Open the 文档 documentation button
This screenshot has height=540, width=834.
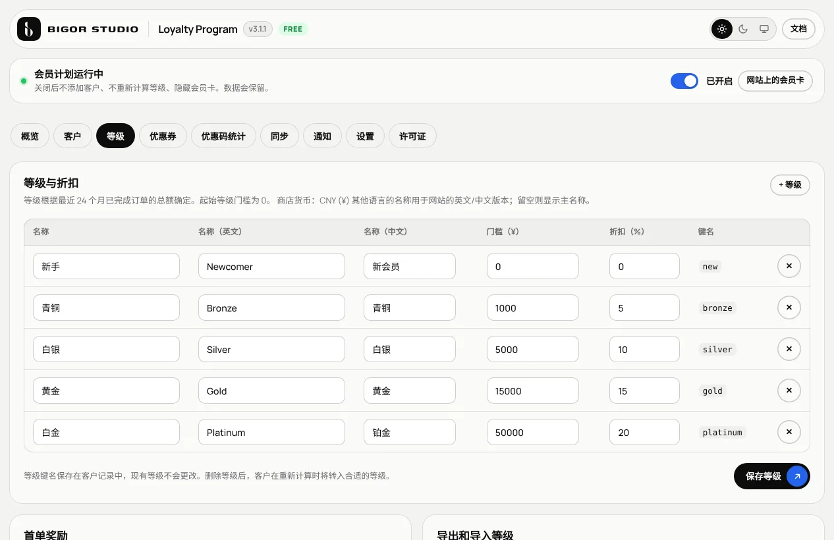[798, 29]
